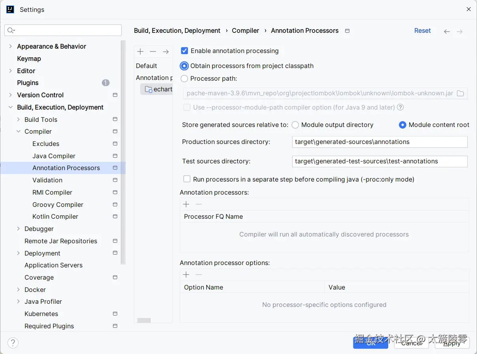477x354 pixels.
Task: Expand the Debugger settings node
Action: pos(19,229)
